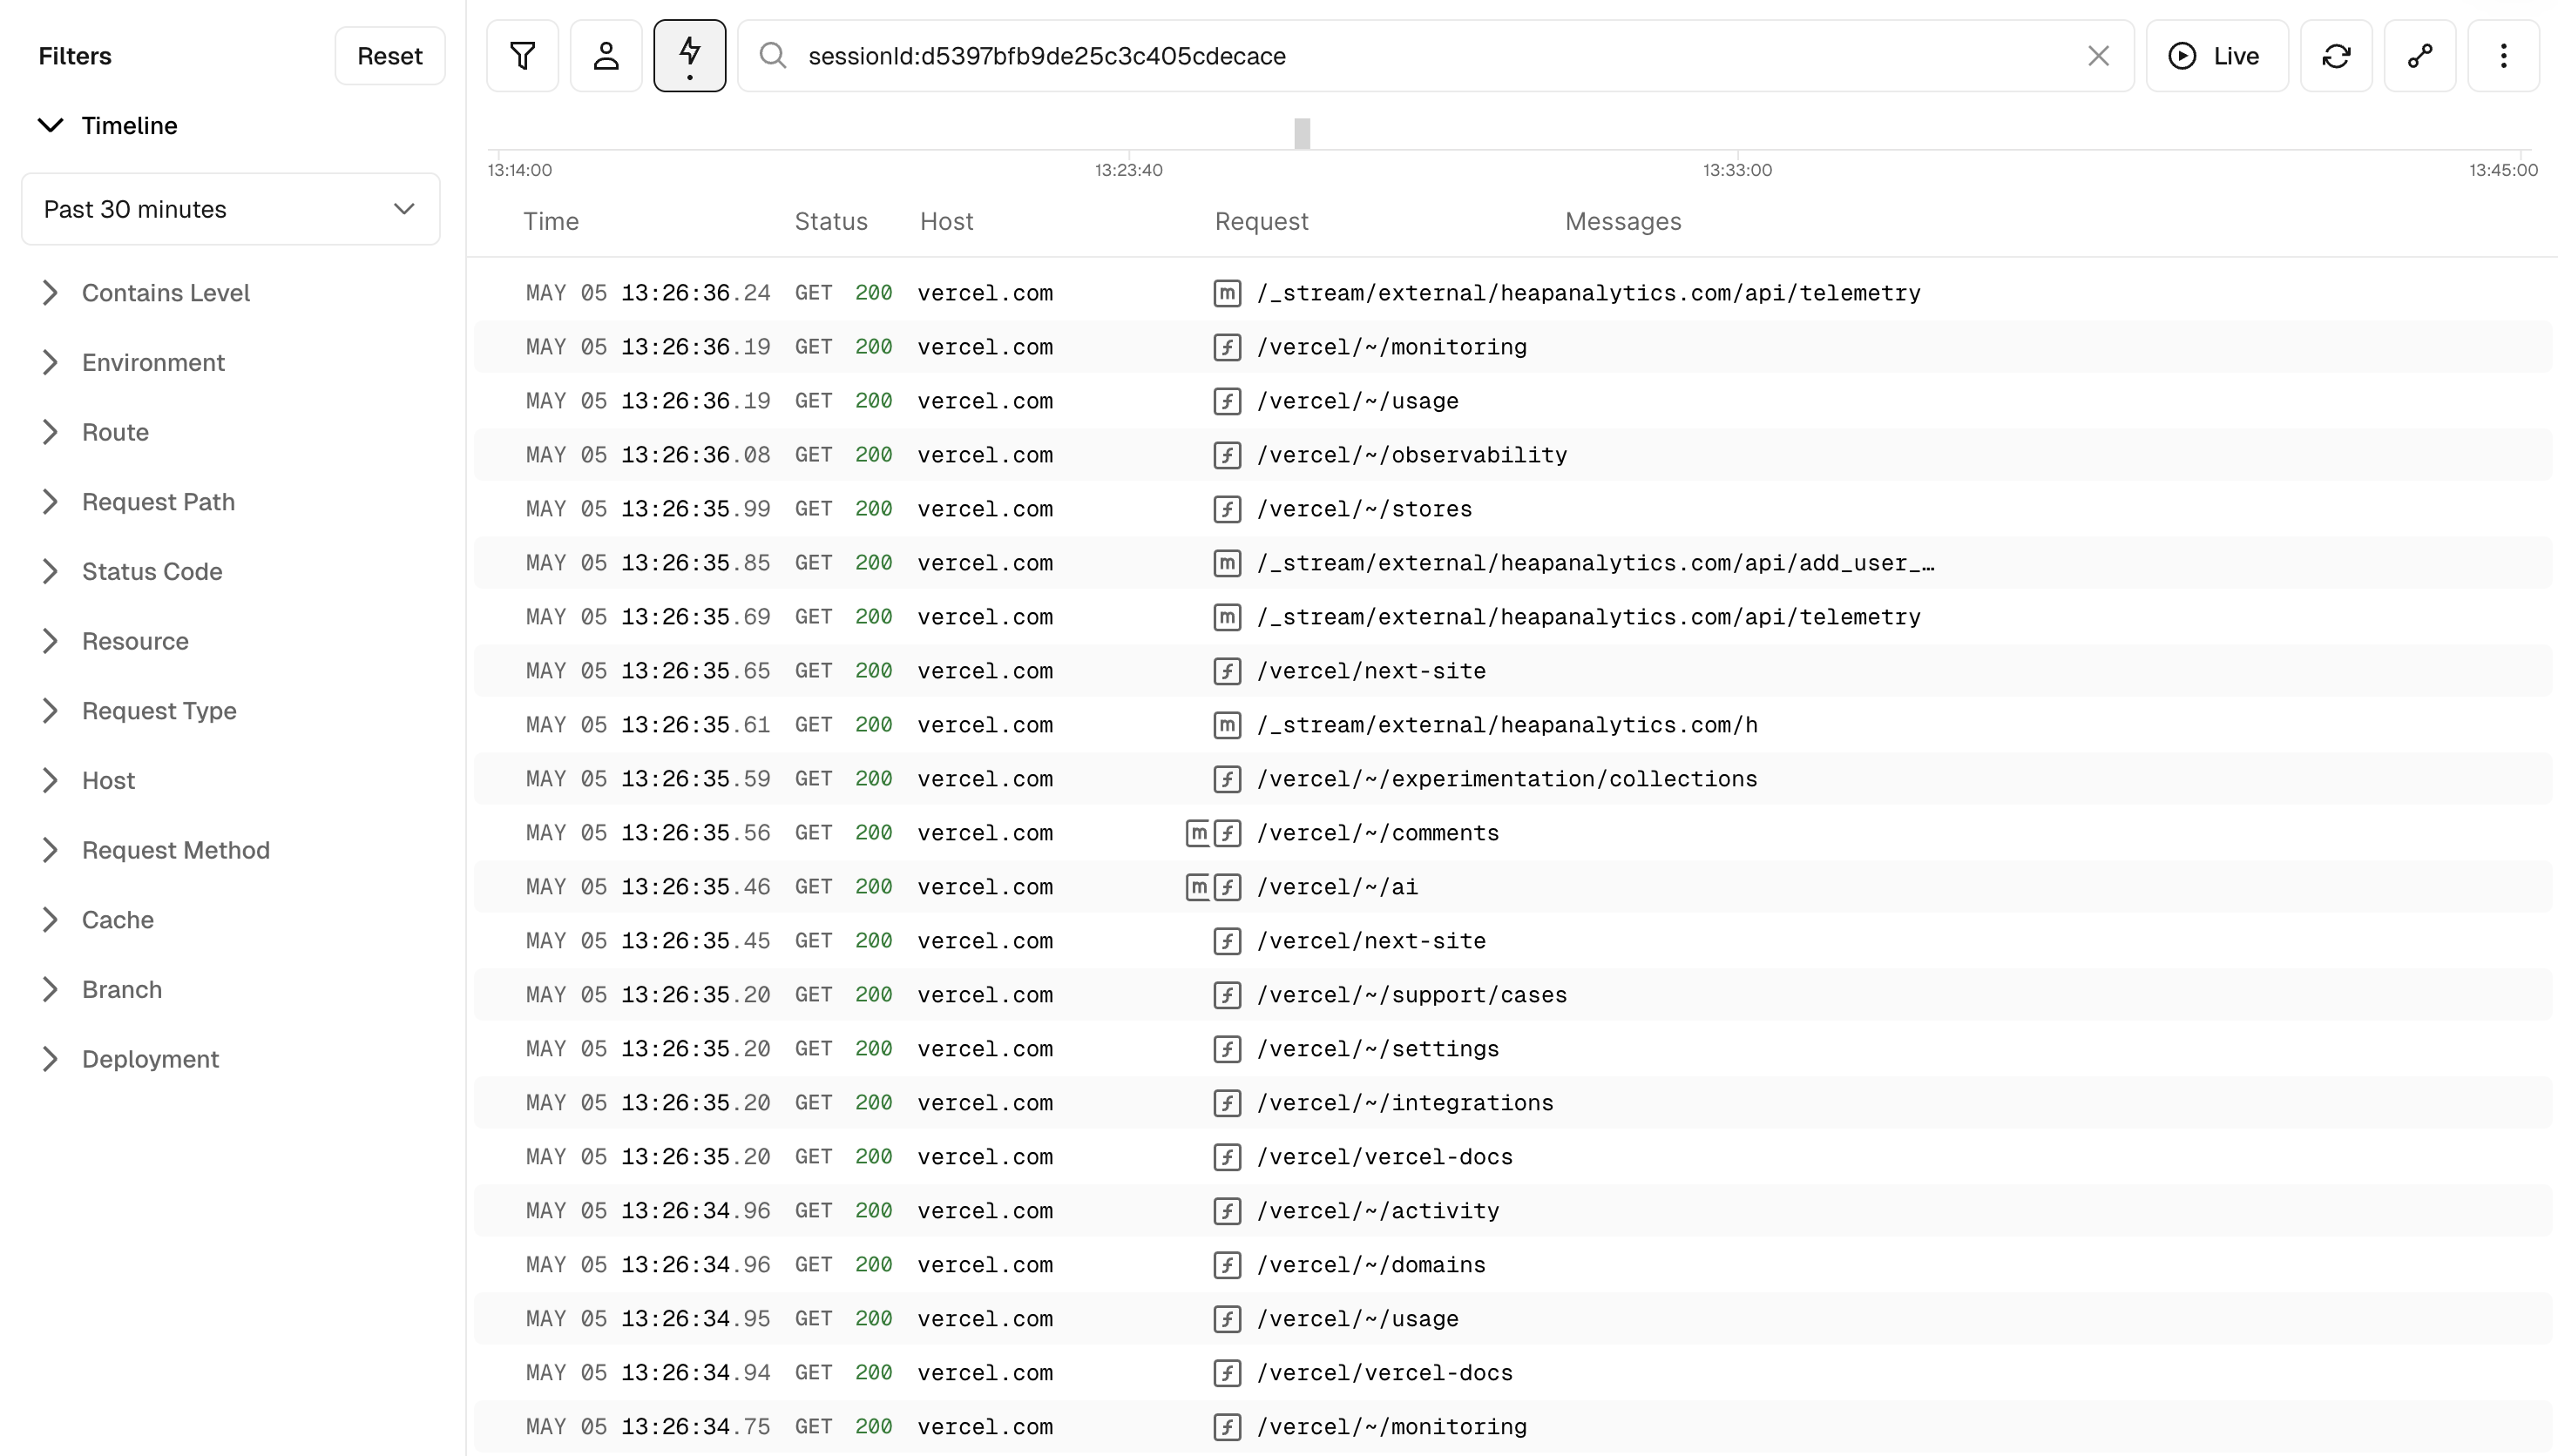This screenshot has width=2558, height=1456.
Task: Open the /vercel/~/activity log row
Action: [x=1512, y=1211]
